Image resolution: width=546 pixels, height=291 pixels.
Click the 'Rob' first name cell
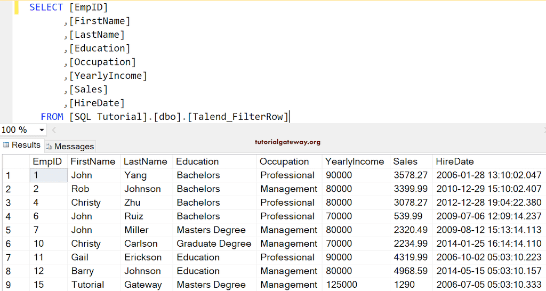(94, 189)
